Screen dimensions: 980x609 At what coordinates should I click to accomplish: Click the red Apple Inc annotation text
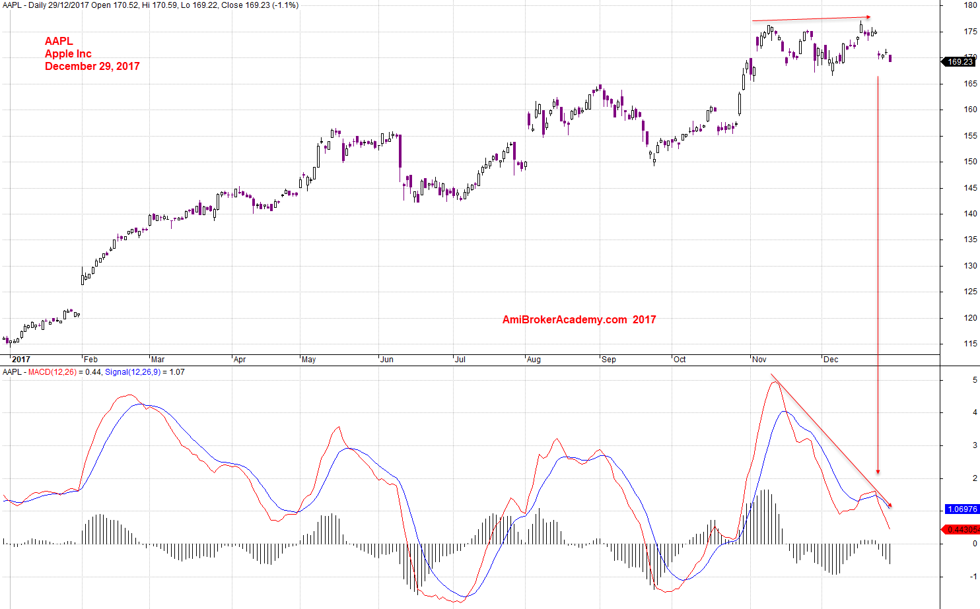[68, 54]
